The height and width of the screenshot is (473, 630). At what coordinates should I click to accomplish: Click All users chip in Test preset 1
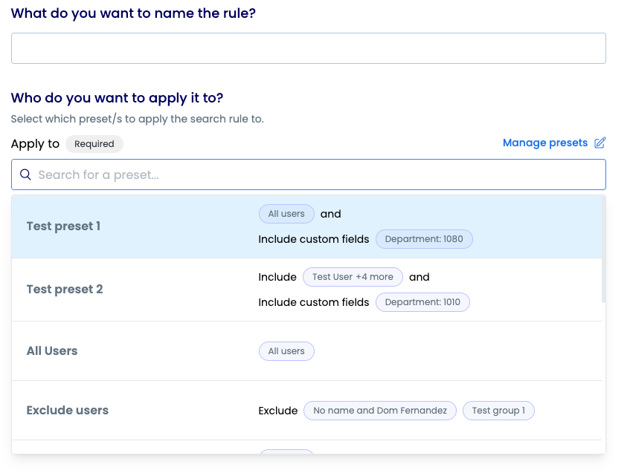[286, 214]
